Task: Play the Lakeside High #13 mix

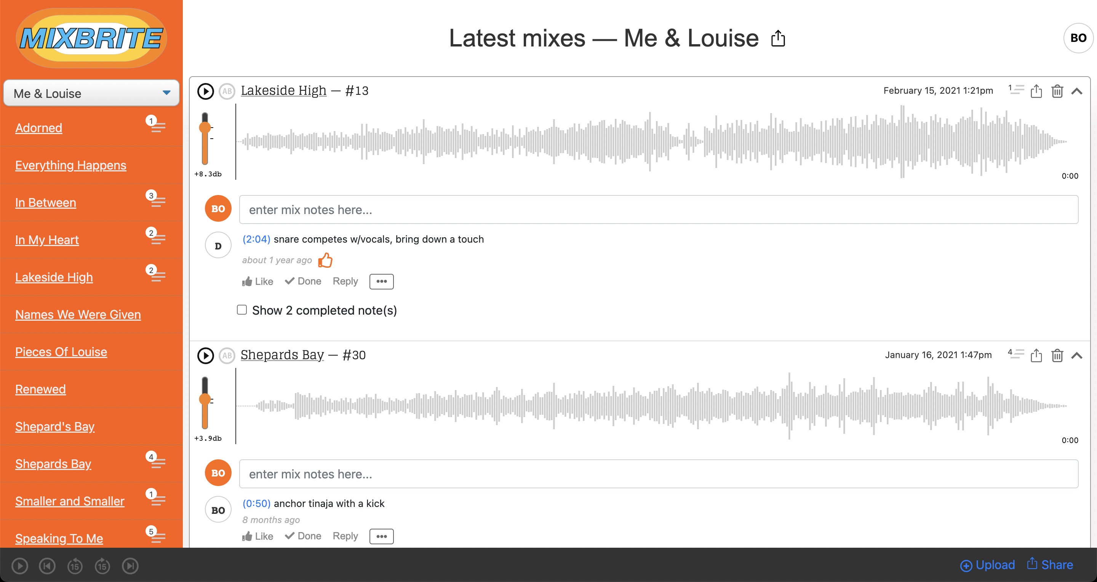Action: (205, 91)
